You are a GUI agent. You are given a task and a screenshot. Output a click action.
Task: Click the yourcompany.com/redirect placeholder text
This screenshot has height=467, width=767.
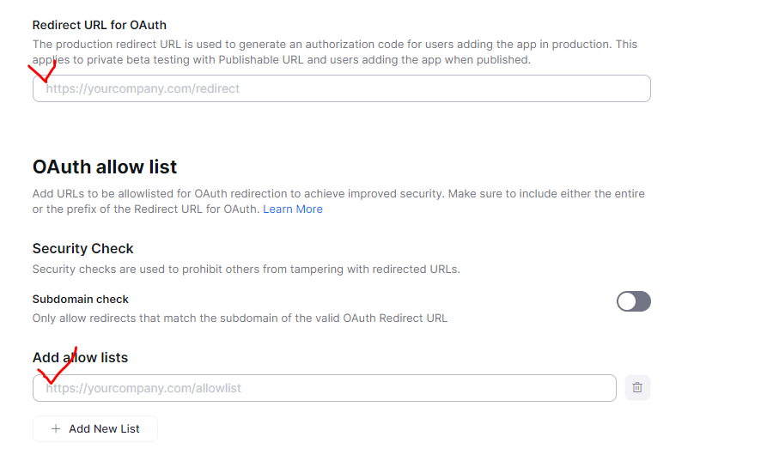[143, 88]
